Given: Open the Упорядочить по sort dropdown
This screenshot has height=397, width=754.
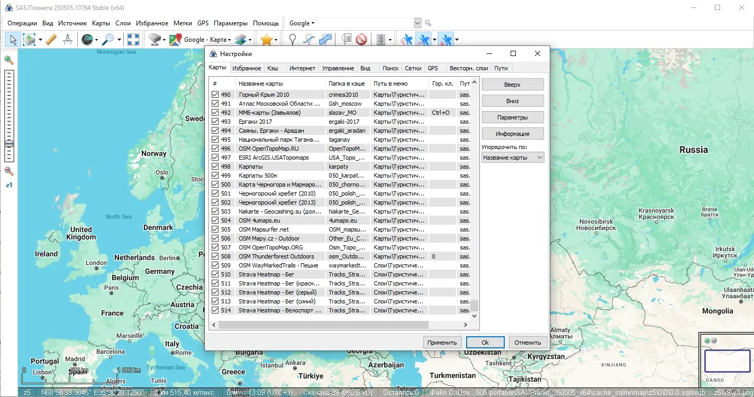Looking at the screenshot, I should 512,158.
